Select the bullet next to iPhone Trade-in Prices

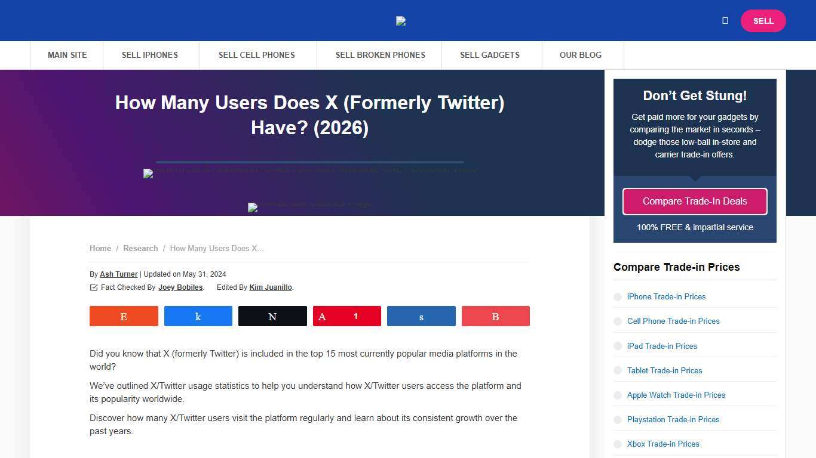click(x=617, y=296)
